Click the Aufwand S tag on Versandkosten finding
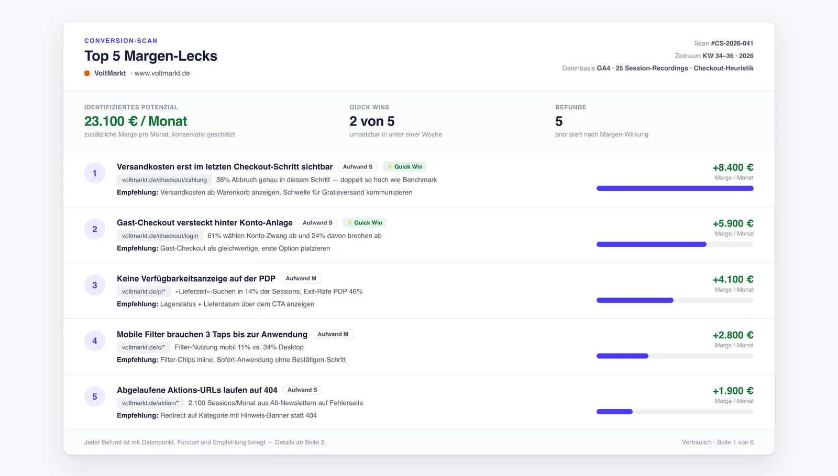838x476 pixels. pyautogui.click(x=358, y=167)
